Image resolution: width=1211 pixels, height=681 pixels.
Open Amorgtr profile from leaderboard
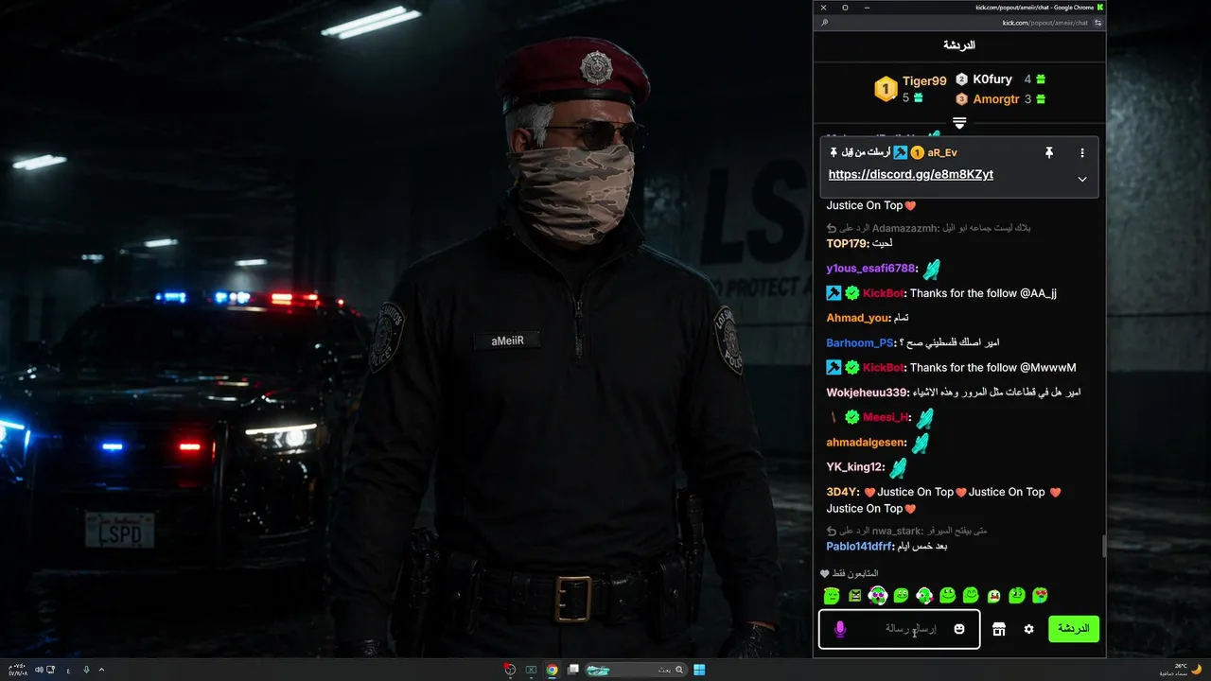coord(996,98)
